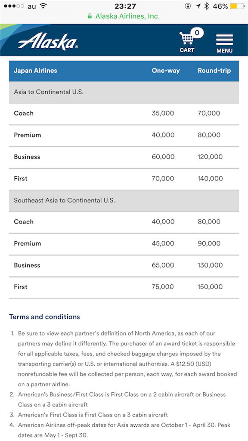Select the Asia to Continental U.S. section row
The height and width of the screenshot is (441, 248).
(x=124, y=92)
